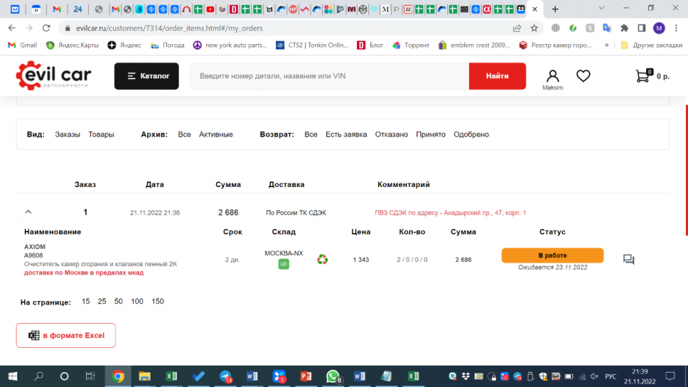Image resolution: width=688 pixels, height=387 pixels.
Task: Click the Evil Car logo
Action: (54, 76)
